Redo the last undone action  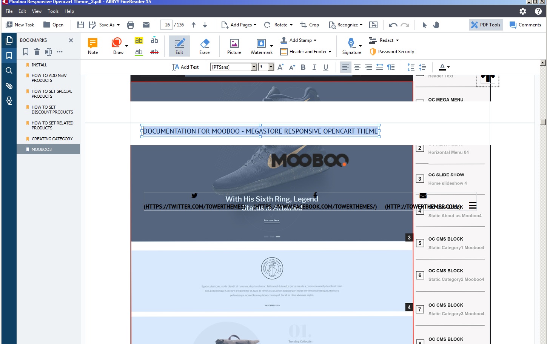pyautogui.click(x=405, y=25)
